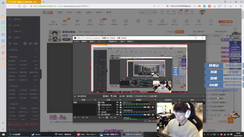Toggle the 直播开关 live switch
This screenshot has width=244, height=137.
(65, 21)
